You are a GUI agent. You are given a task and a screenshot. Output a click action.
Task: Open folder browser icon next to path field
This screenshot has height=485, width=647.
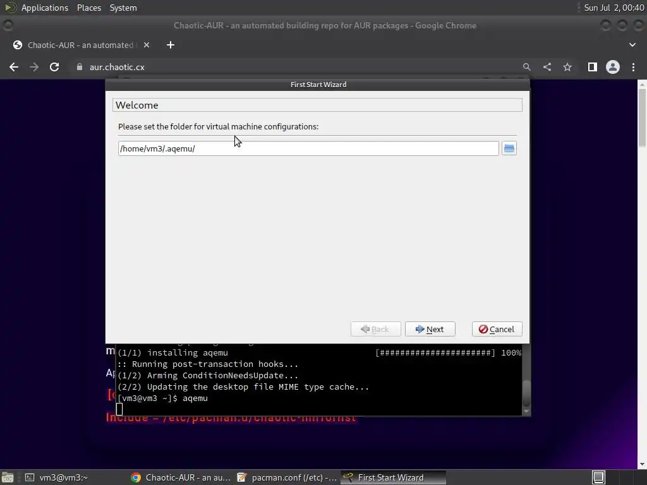coord(509,148)
